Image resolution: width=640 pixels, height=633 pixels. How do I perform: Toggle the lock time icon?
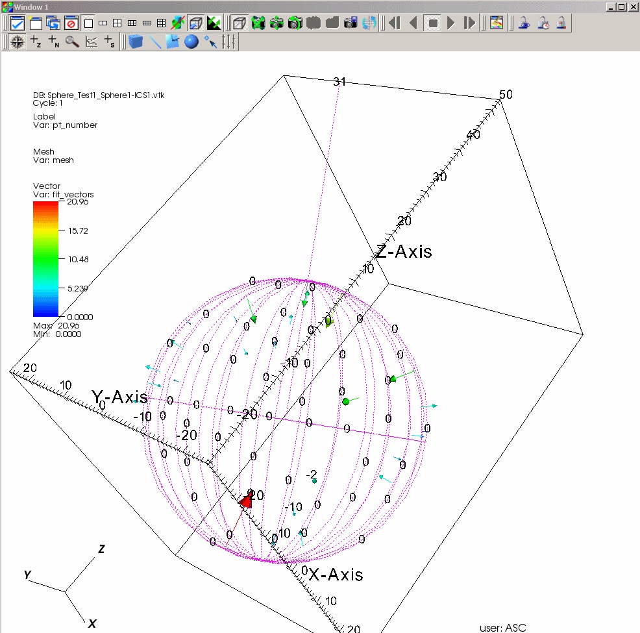pyautogui.click(x=543, y=23)
